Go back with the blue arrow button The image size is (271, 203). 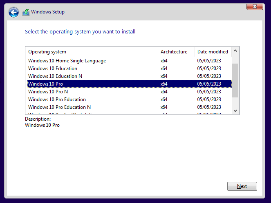(x=13, y=12)
